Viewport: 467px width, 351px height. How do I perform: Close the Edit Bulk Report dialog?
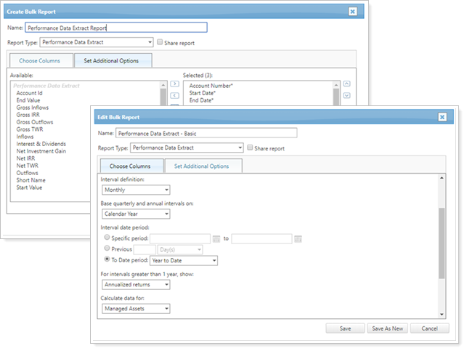click(442, 117)
